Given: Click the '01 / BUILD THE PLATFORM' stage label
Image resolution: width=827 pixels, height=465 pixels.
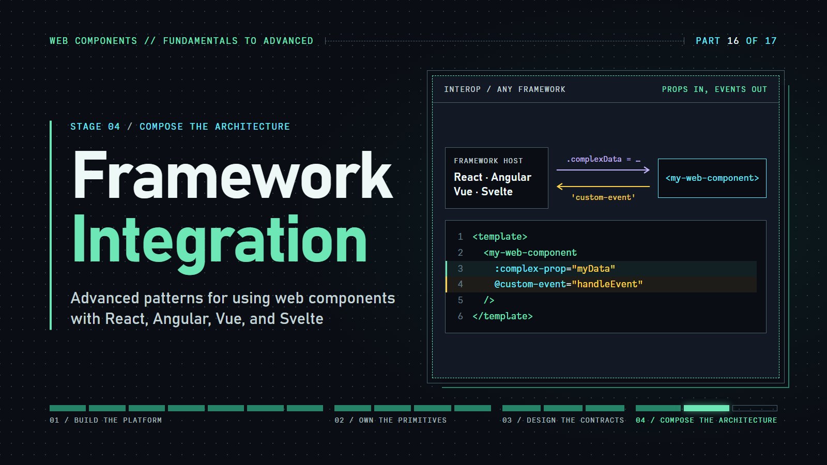Looking at the screenshot, I should (x=105, y=420).
